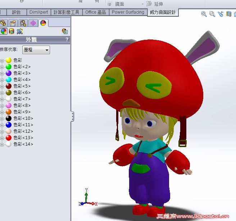Click the 鏡面 mirror tool
The width and height of the screenshot is (236, 221).
pyautogui.click(x=116, y=4)
